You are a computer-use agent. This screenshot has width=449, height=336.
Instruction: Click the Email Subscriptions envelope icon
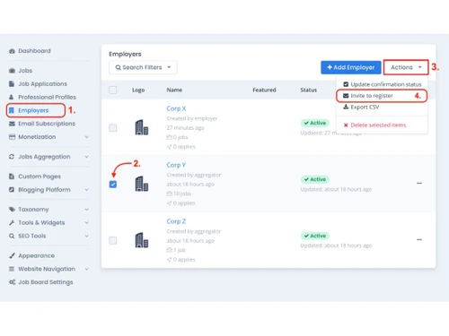(x=12, y=124)
